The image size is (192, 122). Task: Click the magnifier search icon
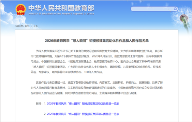pyautogui.click(x=175, y=9)
